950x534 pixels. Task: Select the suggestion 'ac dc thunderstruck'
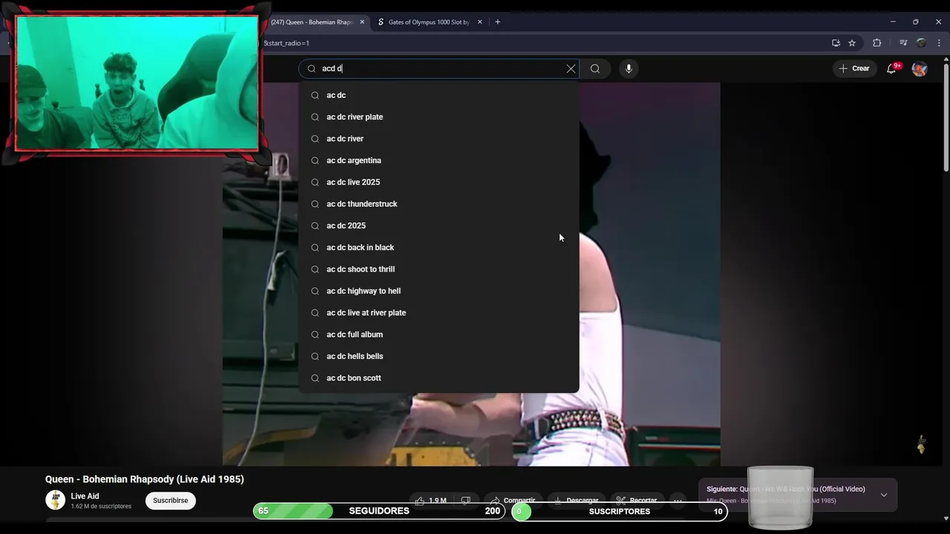439,204
